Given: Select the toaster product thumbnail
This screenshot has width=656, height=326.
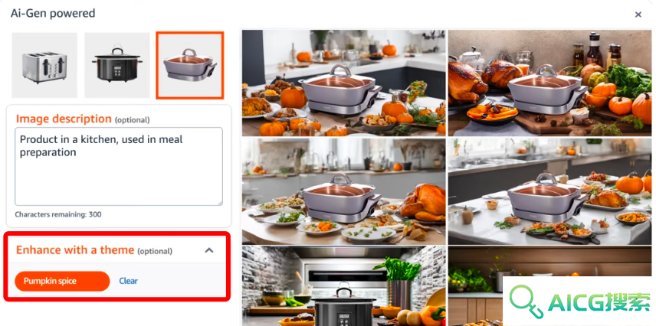Looking at the screenshot, I should click(44, 65).
